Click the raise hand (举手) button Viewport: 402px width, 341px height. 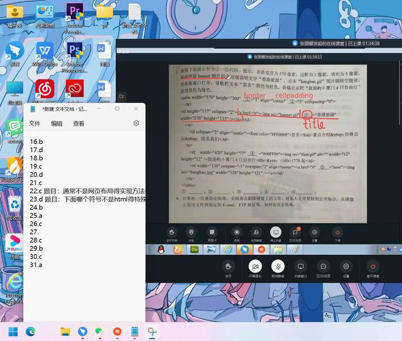(228, 266)
